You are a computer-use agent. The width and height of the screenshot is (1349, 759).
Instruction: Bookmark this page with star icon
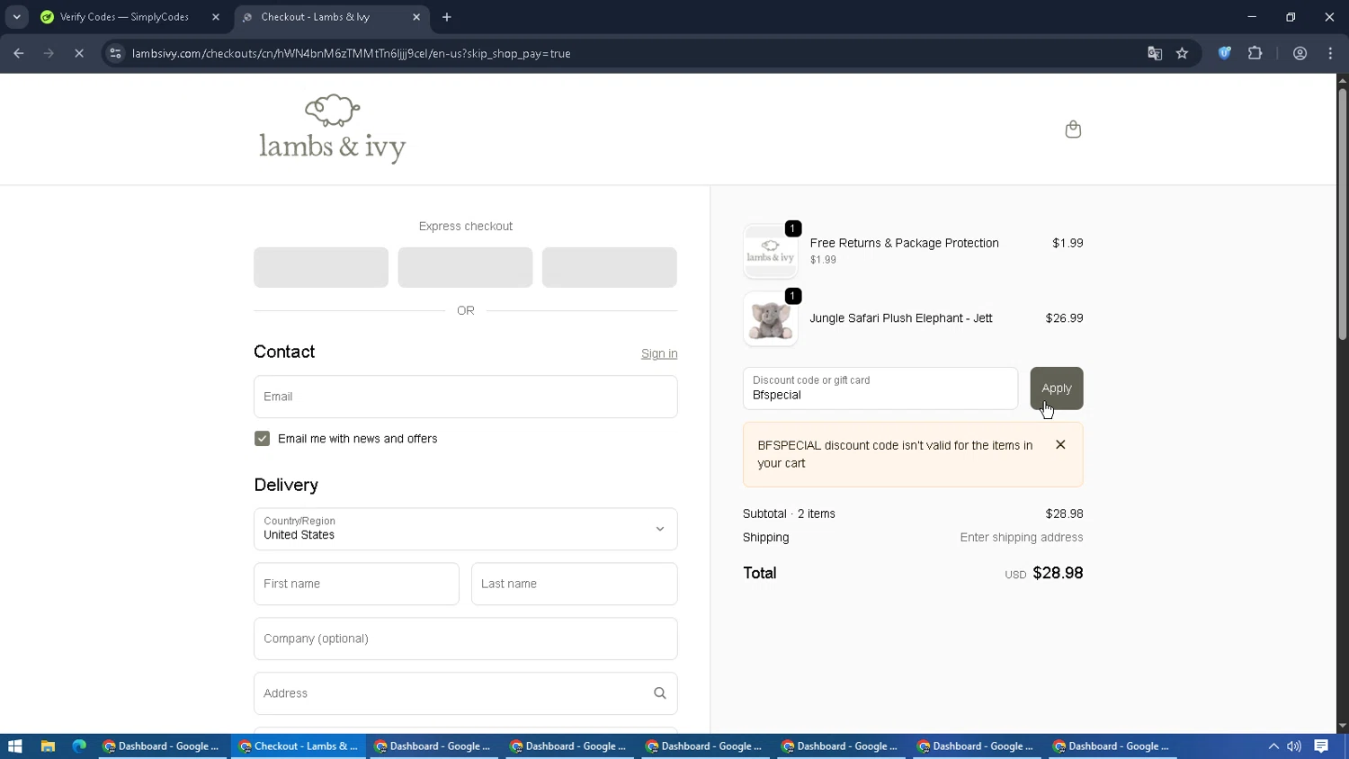click(x=1182, y=53)
